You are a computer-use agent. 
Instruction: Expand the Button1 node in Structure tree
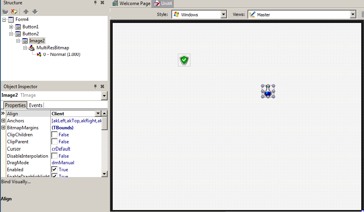11,27
